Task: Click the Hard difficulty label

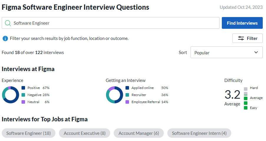Action: click(x=254, y=88)
